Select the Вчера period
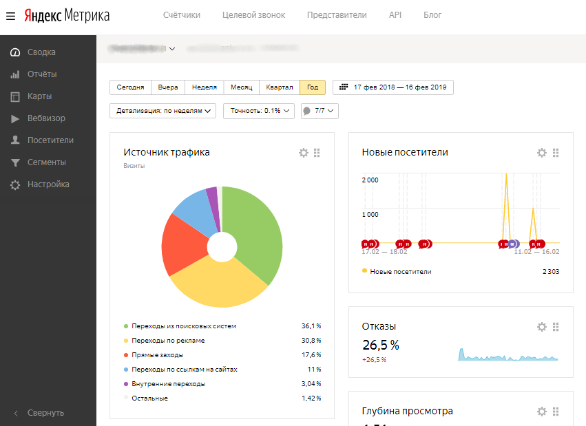The image size is (586, 426). click(x=168, y=87)
